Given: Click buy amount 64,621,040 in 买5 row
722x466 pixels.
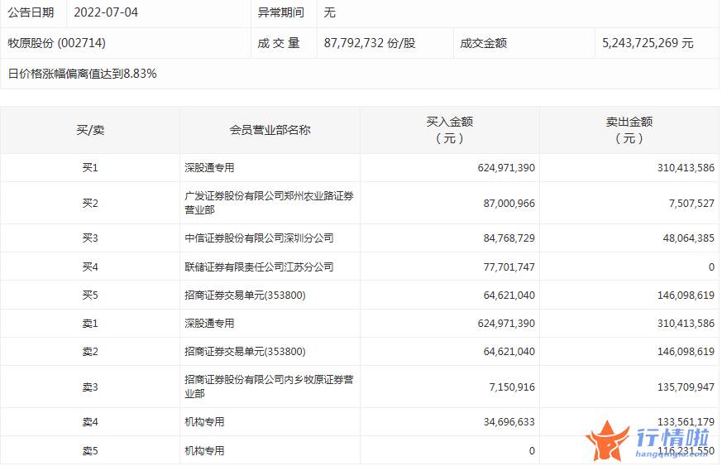Looking at the screenshot, I should [x=509, y=295].
